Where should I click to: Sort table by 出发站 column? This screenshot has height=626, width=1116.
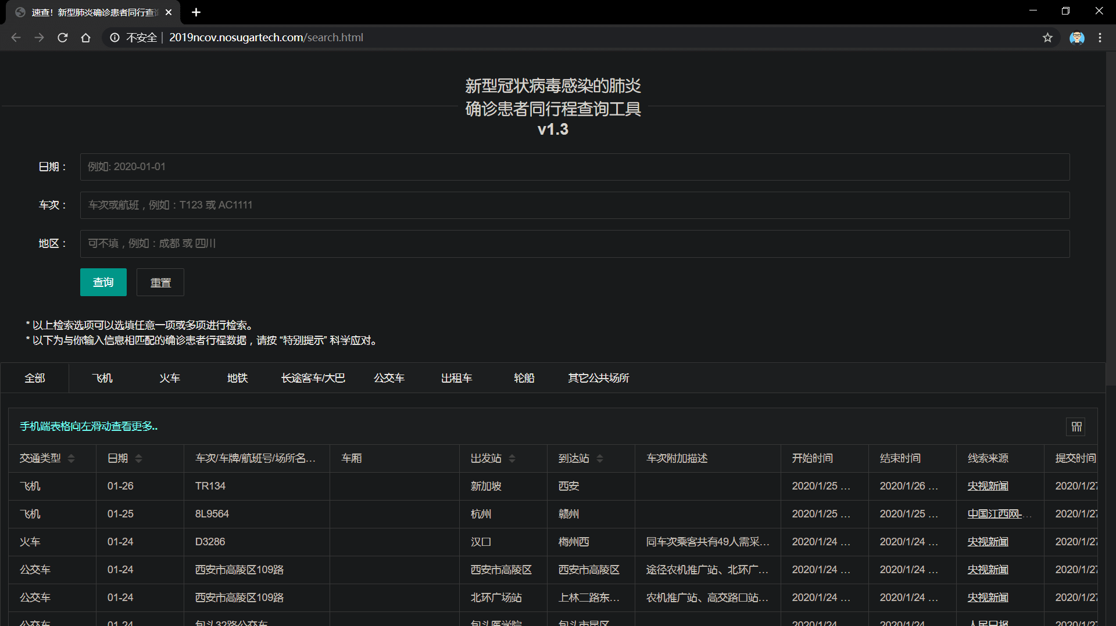(x=512, y=458)
